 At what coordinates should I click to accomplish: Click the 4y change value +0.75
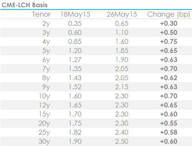pyautogui.click(x=169, y=42)
